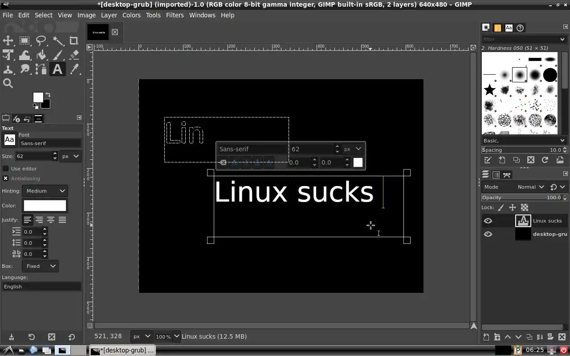Select the Free Select lasso tool
Screen dimensions: 570x356
[x=41, y=41]
